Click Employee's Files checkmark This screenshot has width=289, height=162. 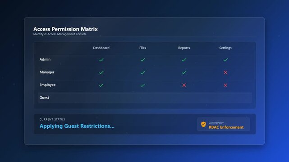click(142, 85)
